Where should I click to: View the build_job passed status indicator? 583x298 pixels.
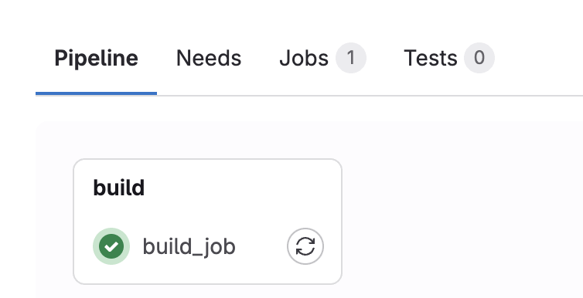tap(111, 246)
